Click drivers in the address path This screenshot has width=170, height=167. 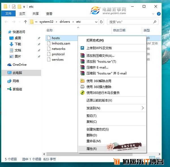[x=65, y=22]
